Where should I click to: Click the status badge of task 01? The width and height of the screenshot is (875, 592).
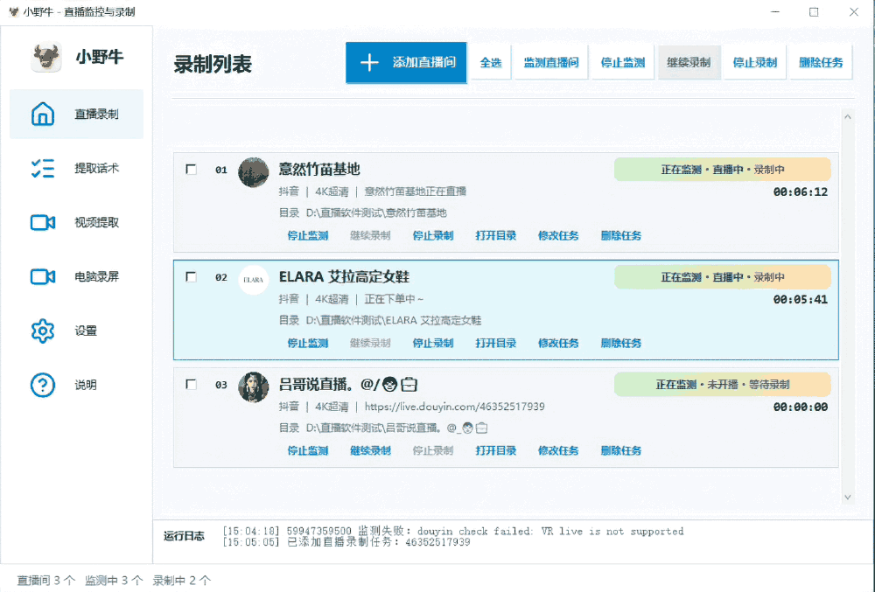tap(723, 170)
